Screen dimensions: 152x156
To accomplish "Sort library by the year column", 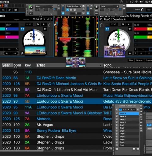I will [7, 65].
